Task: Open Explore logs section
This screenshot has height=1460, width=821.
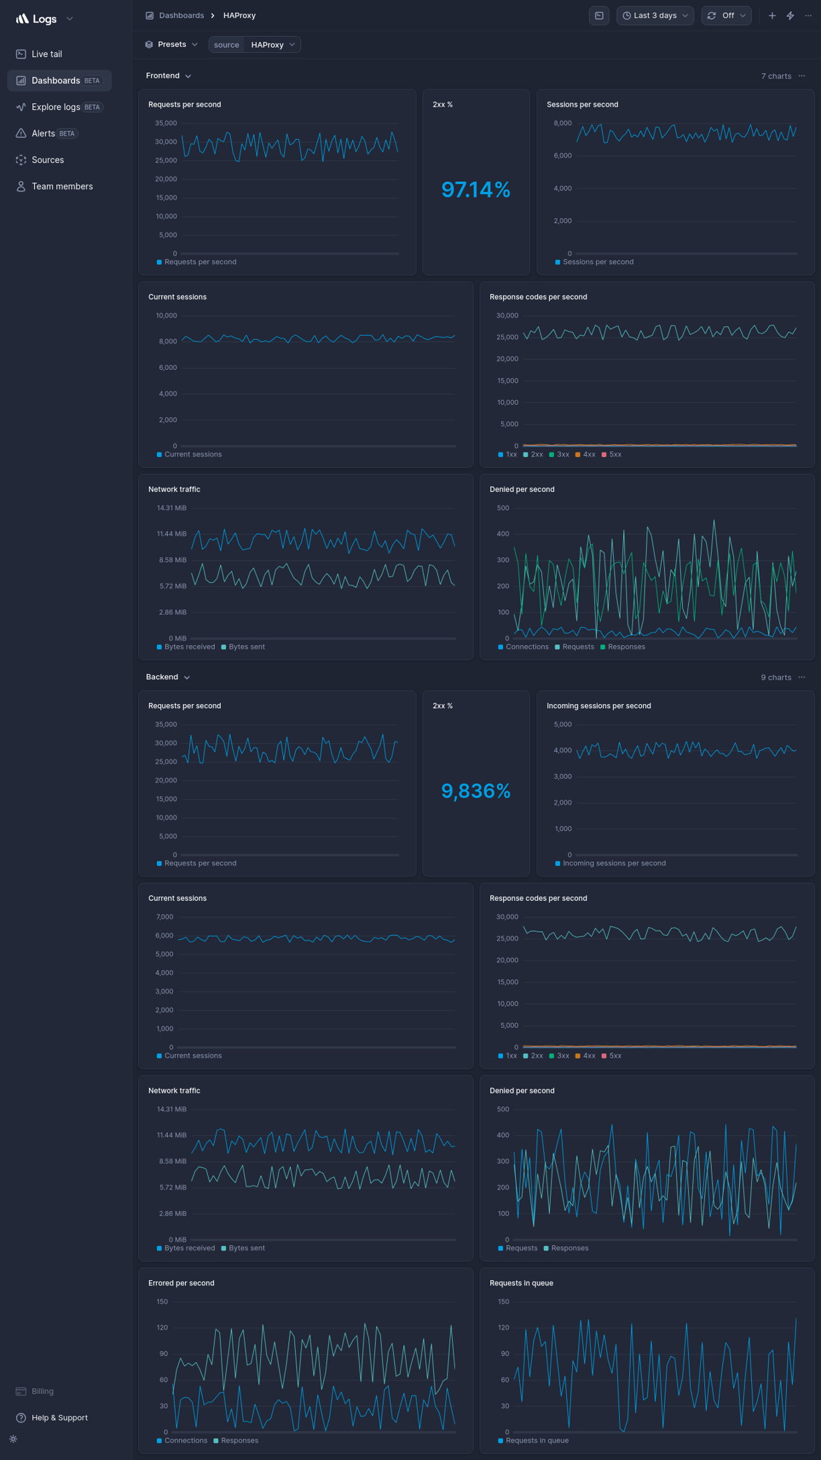Action: point(59,107)
